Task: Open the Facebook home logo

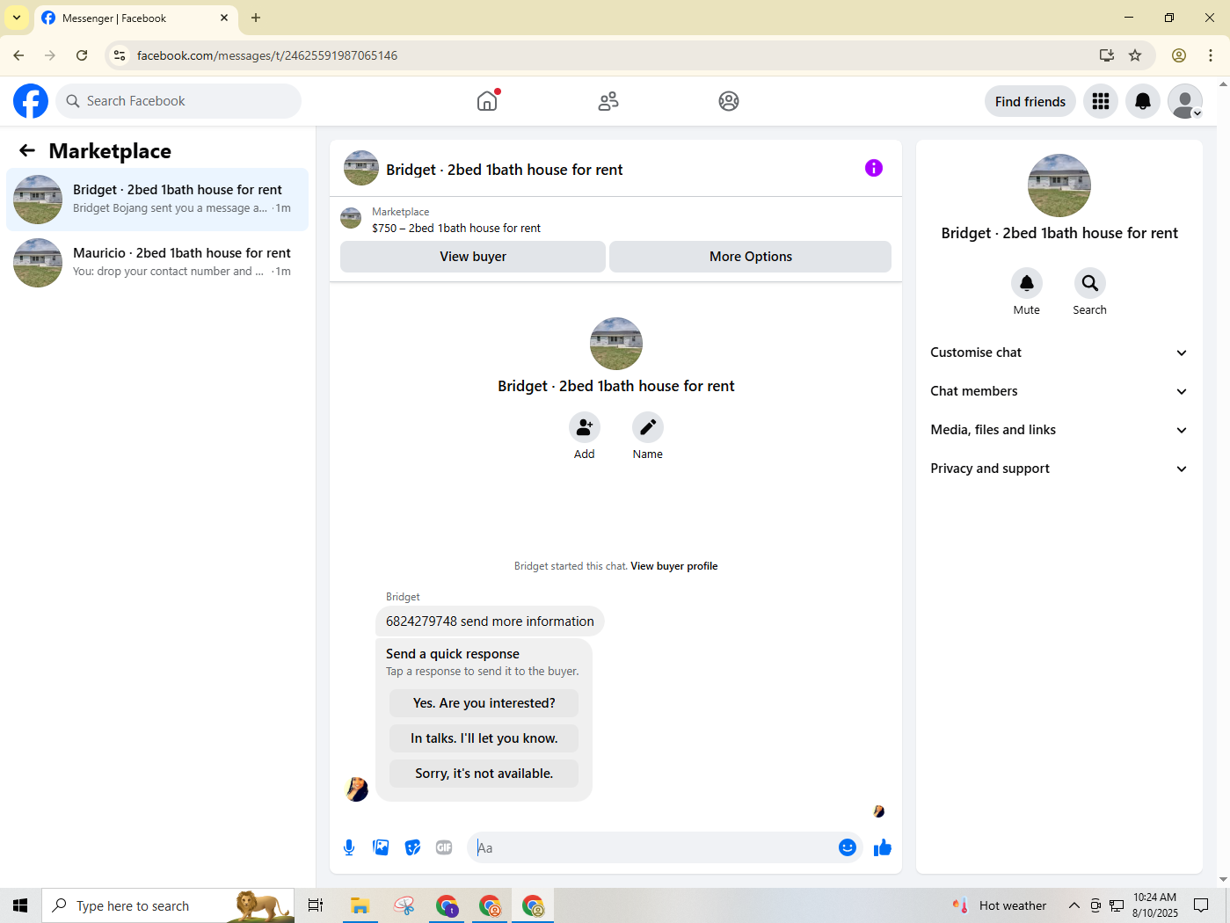Action: (31, 101)
